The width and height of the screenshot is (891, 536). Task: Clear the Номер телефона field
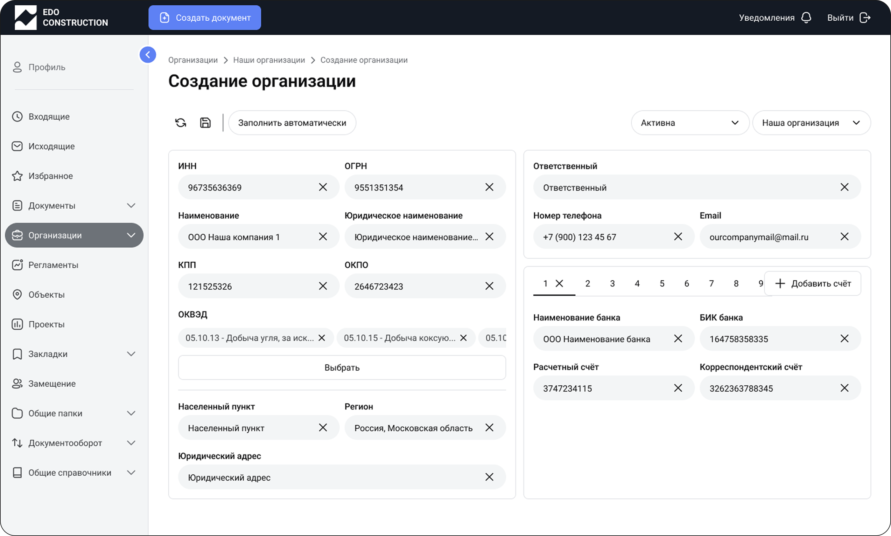(x=678, y=237)
